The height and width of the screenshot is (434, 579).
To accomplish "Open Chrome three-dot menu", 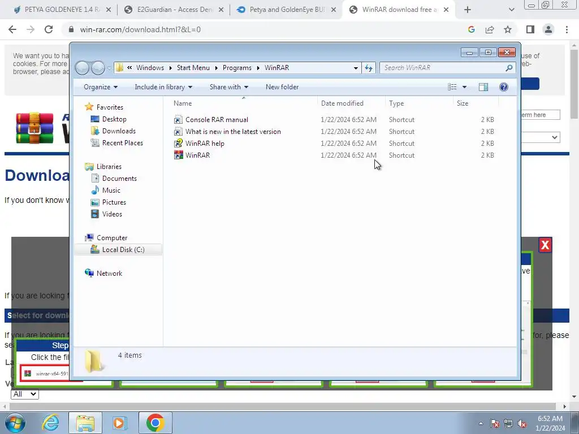I will [x=567, y=29].
